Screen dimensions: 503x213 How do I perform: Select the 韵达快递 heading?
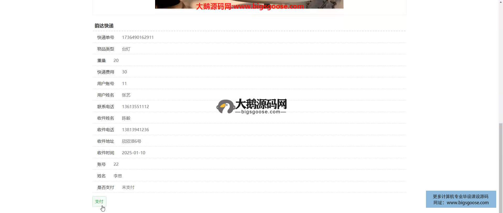point(104,26)
